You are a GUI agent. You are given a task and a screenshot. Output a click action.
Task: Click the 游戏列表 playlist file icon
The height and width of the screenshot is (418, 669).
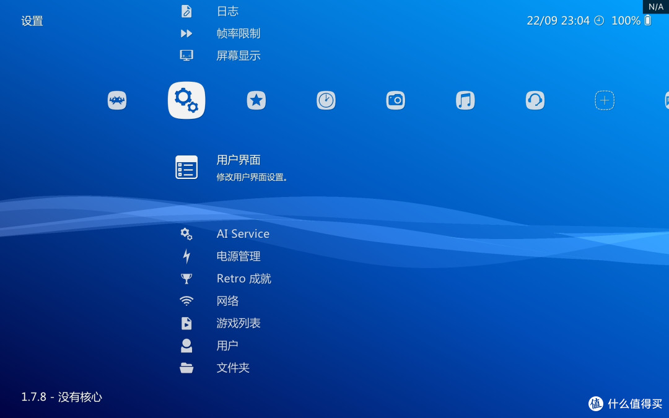coord(186,323)
